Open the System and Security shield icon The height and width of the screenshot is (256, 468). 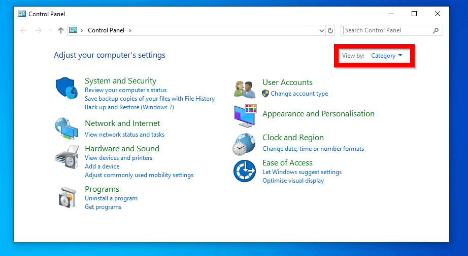tap(66, 89)
